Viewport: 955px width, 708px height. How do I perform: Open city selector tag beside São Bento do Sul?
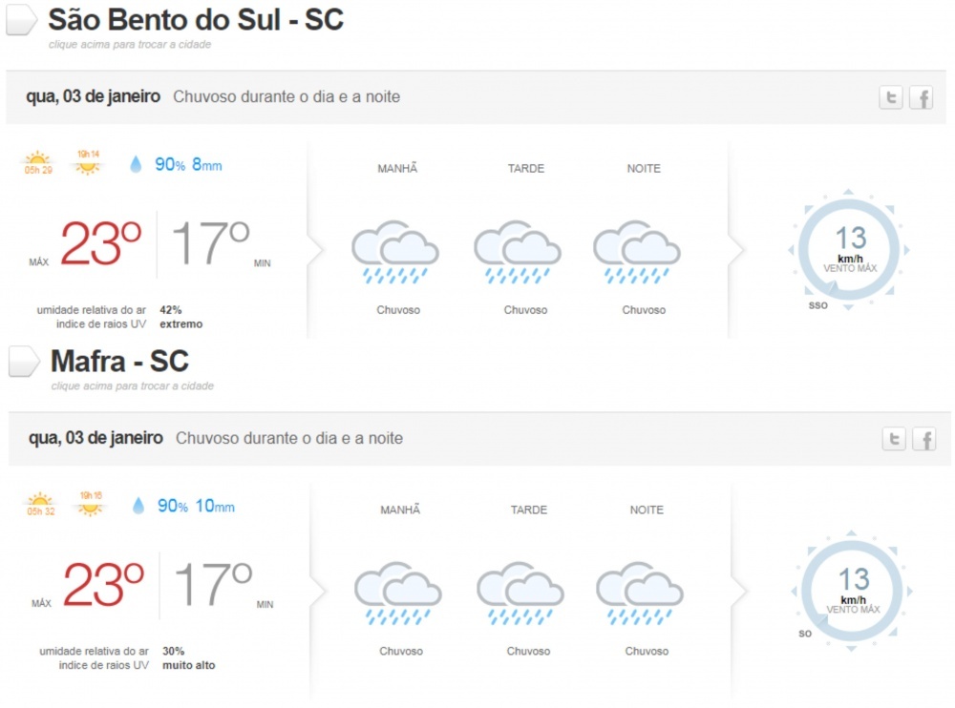(x=22, y=19)
